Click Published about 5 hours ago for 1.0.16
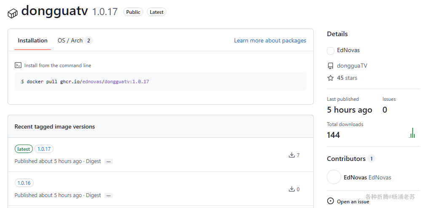424x208 pixels. coord(48,195)
